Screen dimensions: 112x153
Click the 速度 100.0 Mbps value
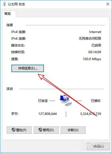92,59
